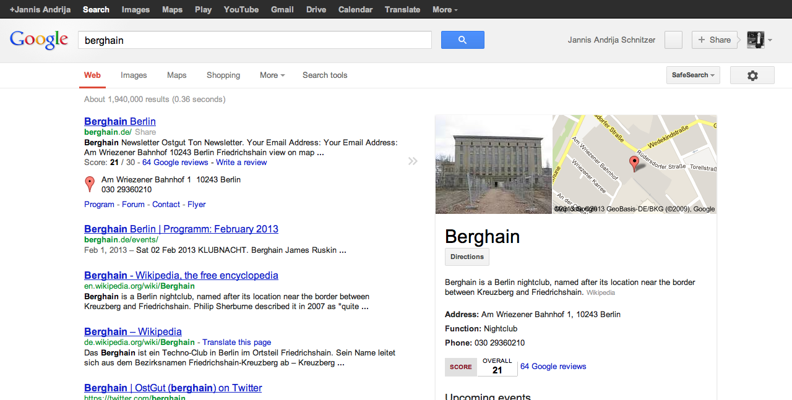Open English Wikipedia Berghain result

tap(181, 275)
